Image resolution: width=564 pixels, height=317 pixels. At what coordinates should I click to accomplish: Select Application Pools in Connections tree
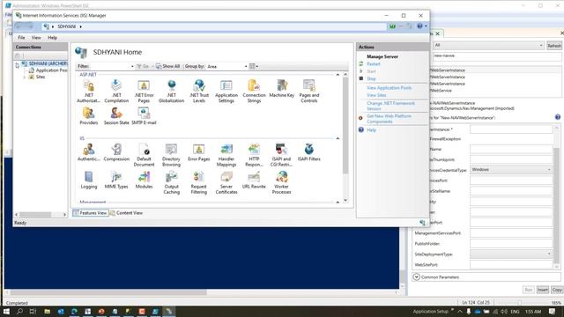pos(51,70)
